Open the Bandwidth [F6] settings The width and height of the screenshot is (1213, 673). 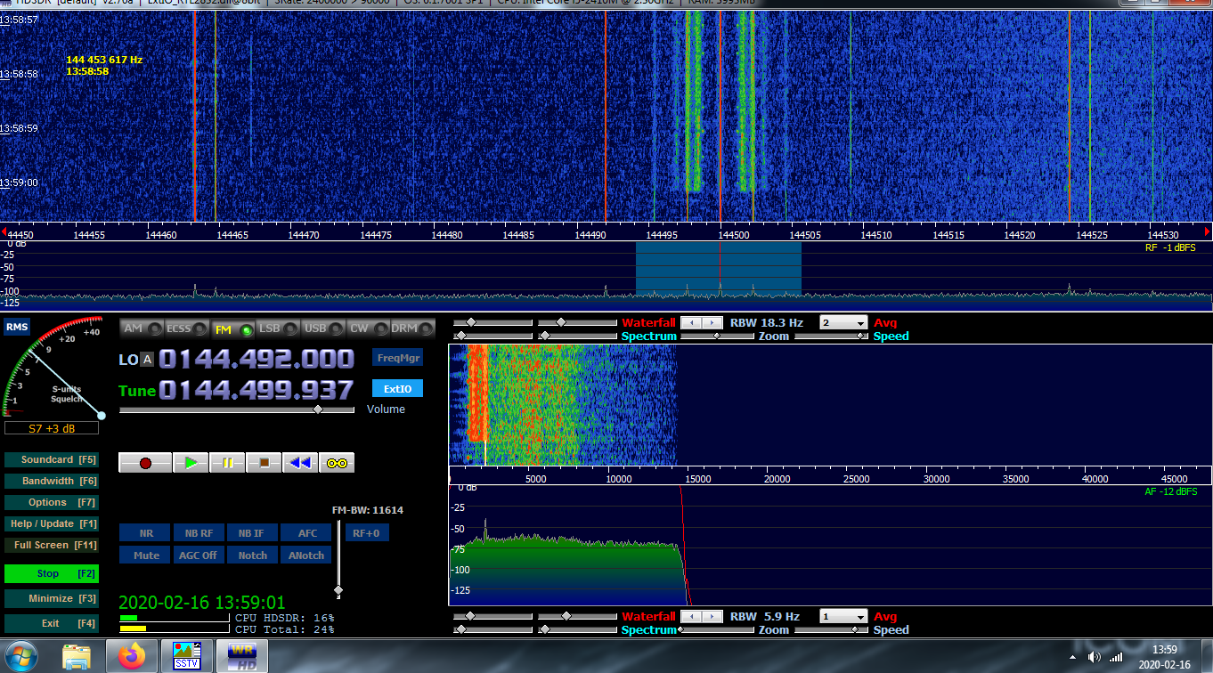(x=51, y=481)
